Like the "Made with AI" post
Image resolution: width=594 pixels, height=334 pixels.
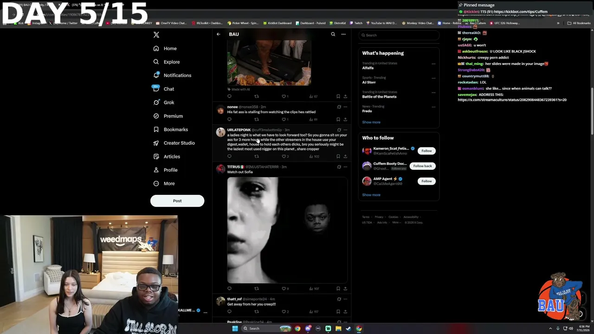coord(285,96)
